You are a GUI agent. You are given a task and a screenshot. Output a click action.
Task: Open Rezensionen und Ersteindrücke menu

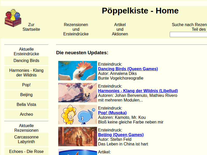tap(76, 29)
